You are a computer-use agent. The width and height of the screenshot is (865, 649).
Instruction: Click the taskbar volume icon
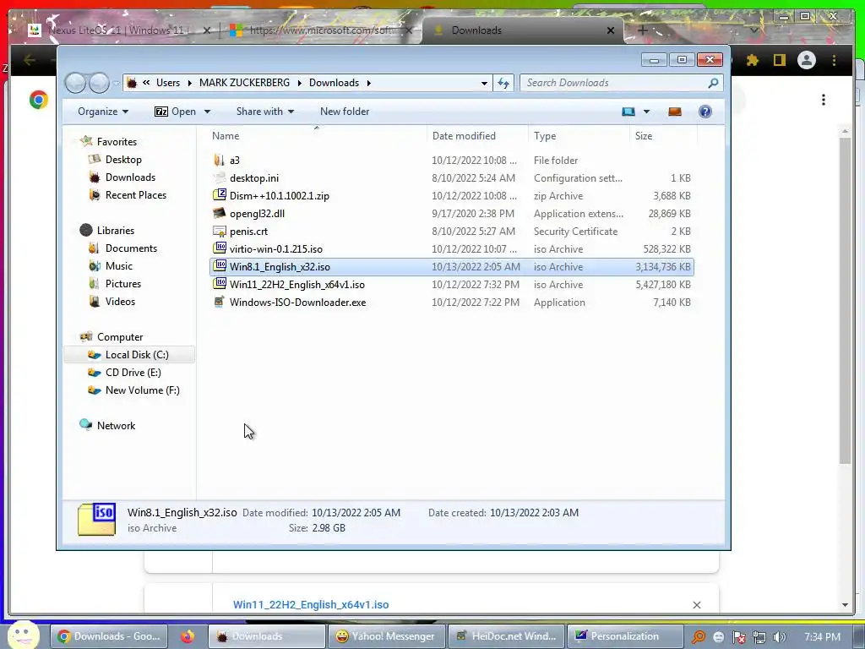click(779, 637)
